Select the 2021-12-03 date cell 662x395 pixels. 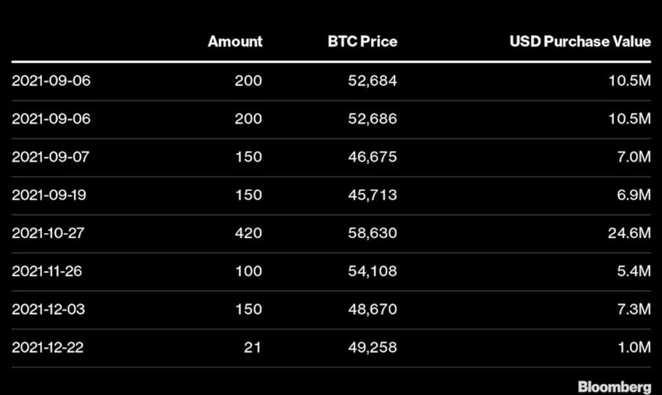pos(48,309)
